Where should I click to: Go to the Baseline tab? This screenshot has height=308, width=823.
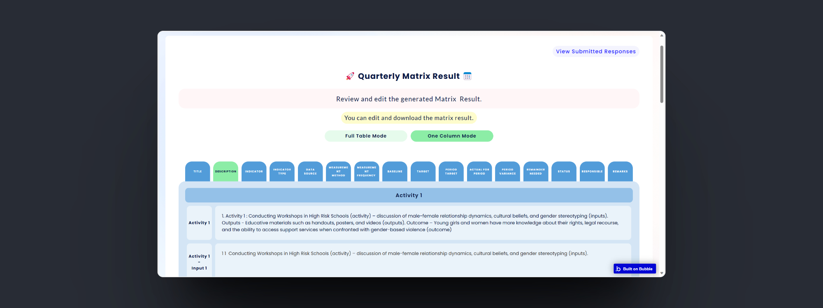tap(395, 172)
